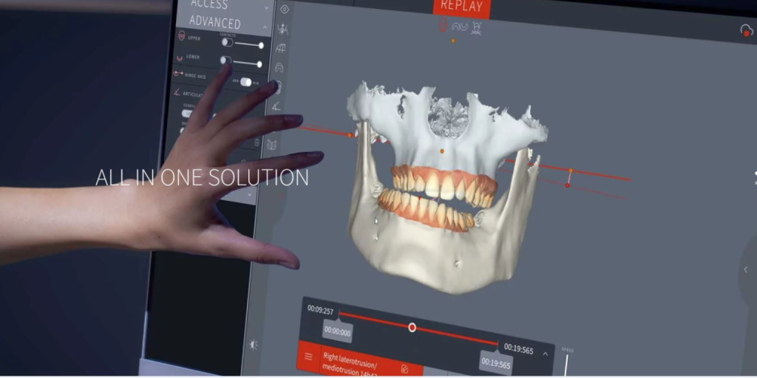The width and height of the screenshot is (757, 378).
Task: Open hamburger menu on red recording bar
Action: pyautogui.click(x=309, y=357)
